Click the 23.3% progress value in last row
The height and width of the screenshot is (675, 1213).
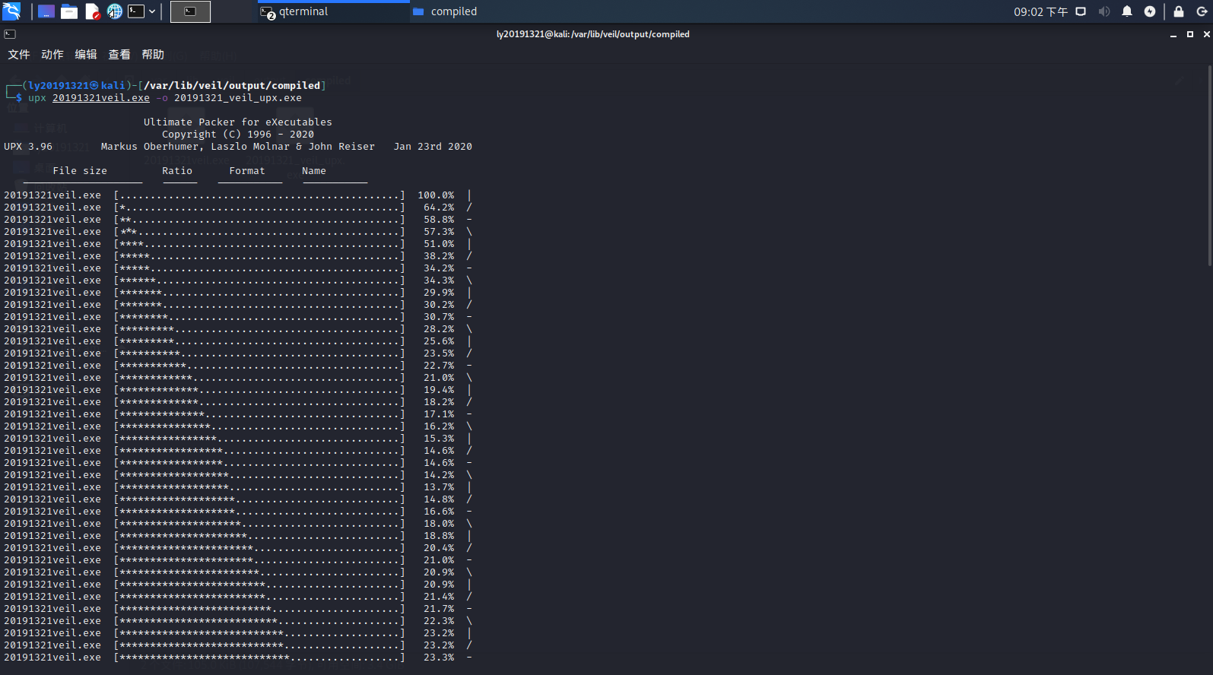pos(439,658)
